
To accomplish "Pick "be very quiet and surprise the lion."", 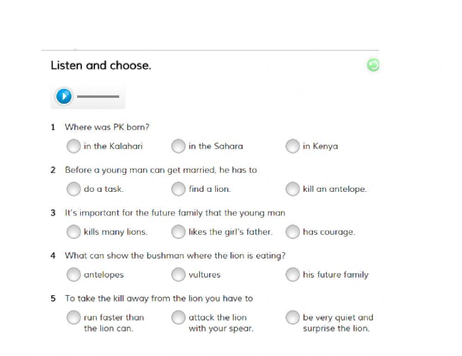I will [292, 317].
